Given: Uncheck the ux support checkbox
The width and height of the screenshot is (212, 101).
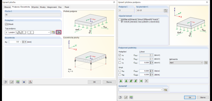Looking at the screenshot, I should coord(120,55).
